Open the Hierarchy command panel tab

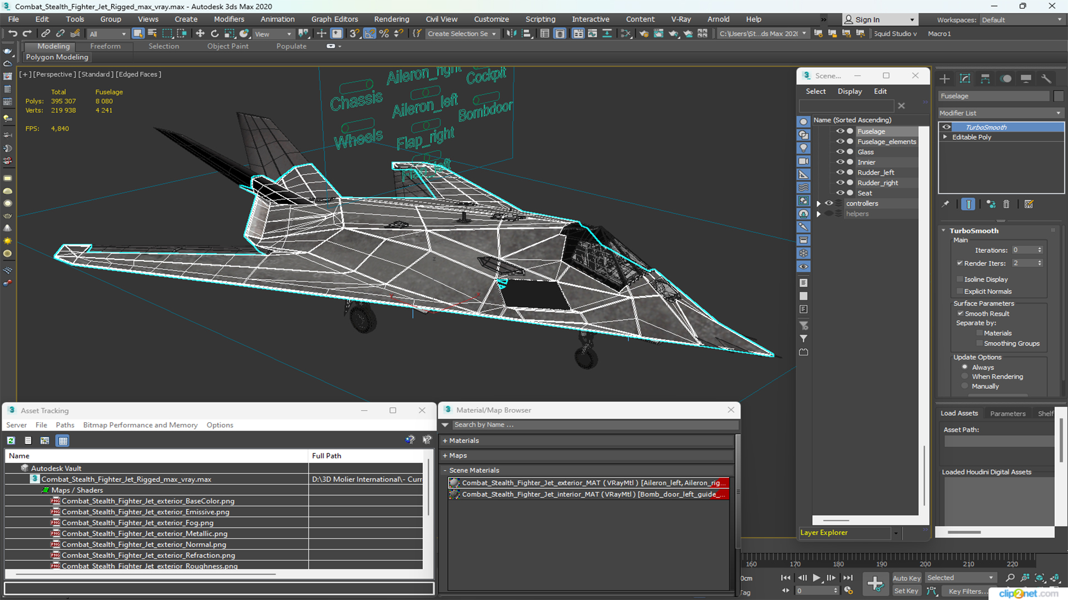[x=985, y=79]
